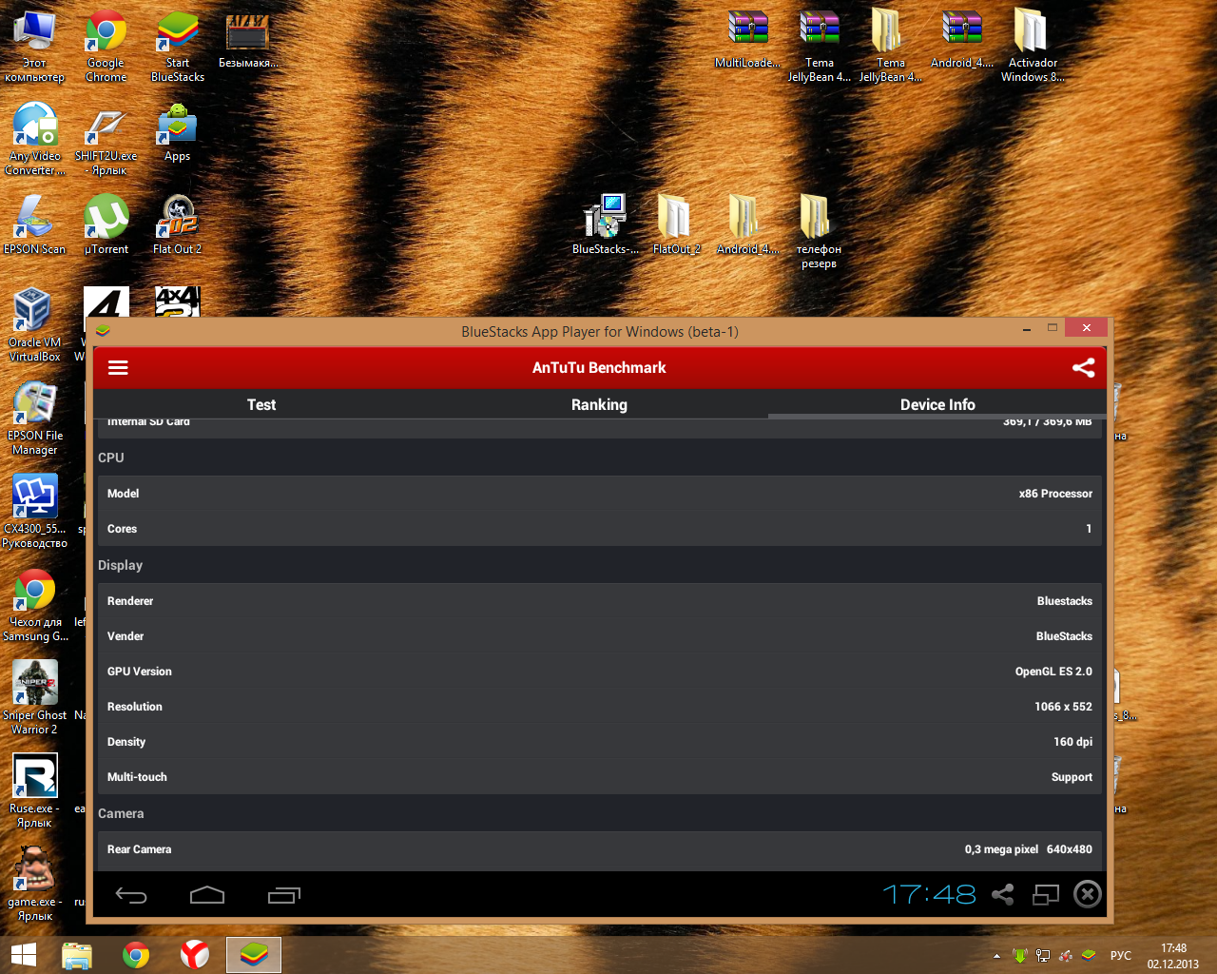Image resolution: width=1217 pixels, height=974 pixels.
Task: Click the Windows Start button
Action: 24,955
